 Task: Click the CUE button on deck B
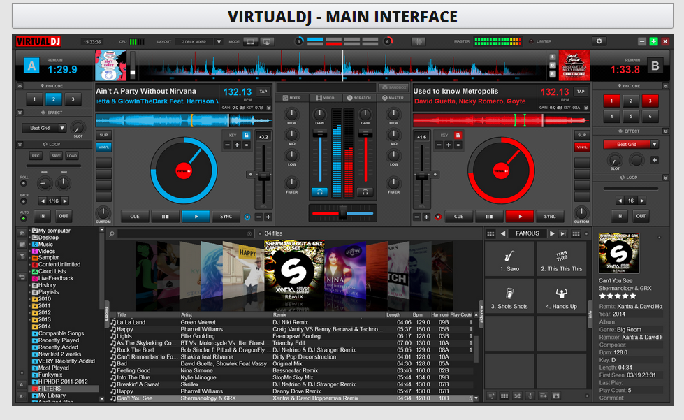pos(458,217)
